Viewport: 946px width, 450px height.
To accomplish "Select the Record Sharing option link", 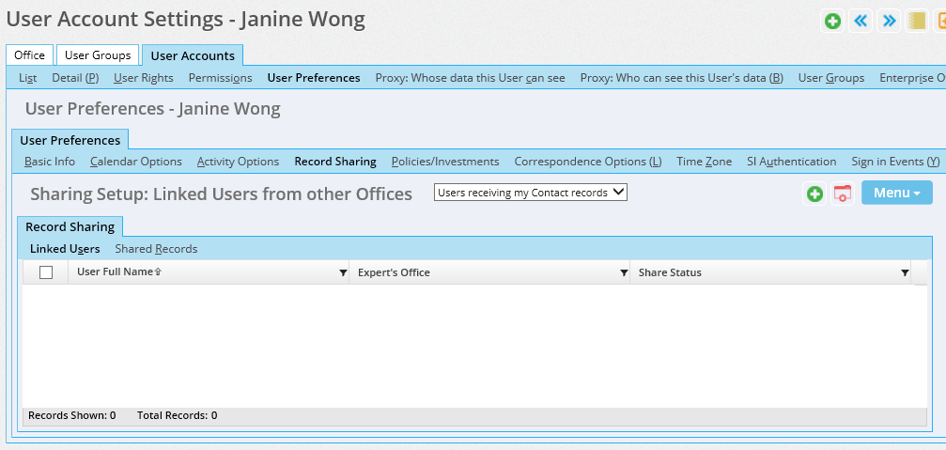I will (x=335, y=162).
